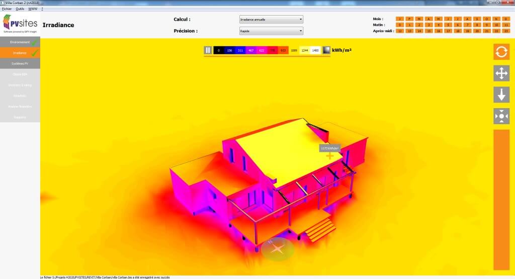Toggle hour 12 in Après-midi row

tap(399, 31)
